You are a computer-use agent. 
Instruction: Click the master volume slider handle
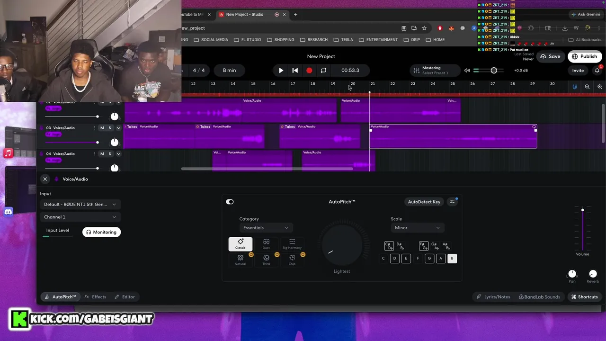494,70
